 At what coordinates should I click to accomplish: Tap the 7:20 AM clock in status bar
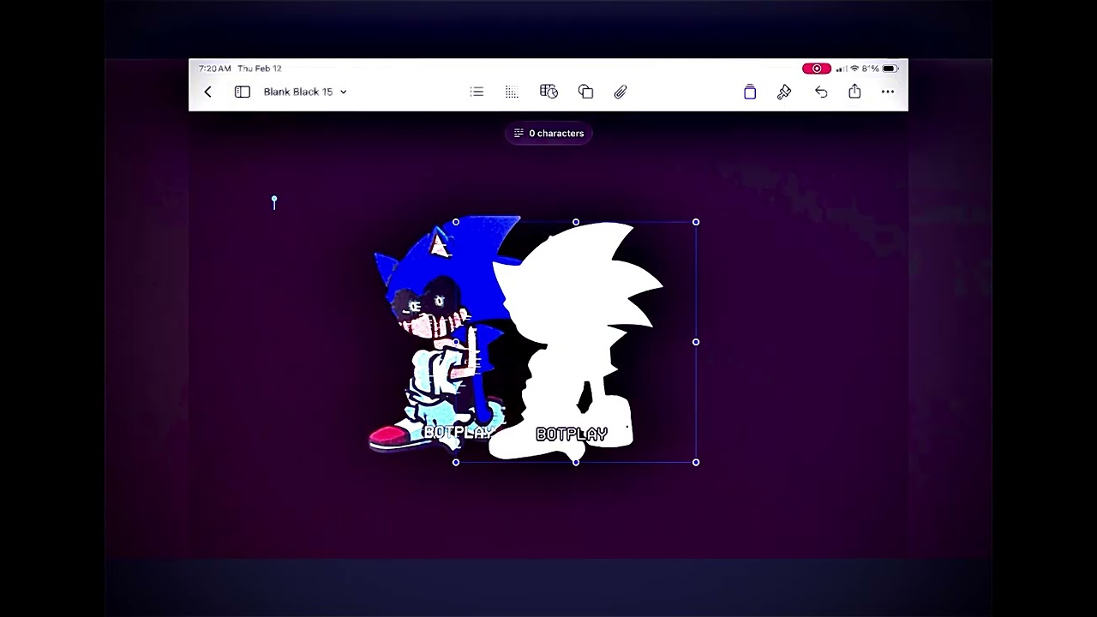(215, 69)
